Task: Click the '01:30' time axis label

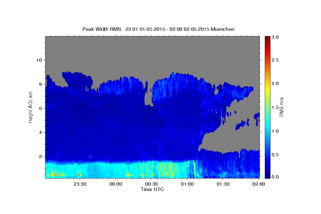Action: (223, 184)
